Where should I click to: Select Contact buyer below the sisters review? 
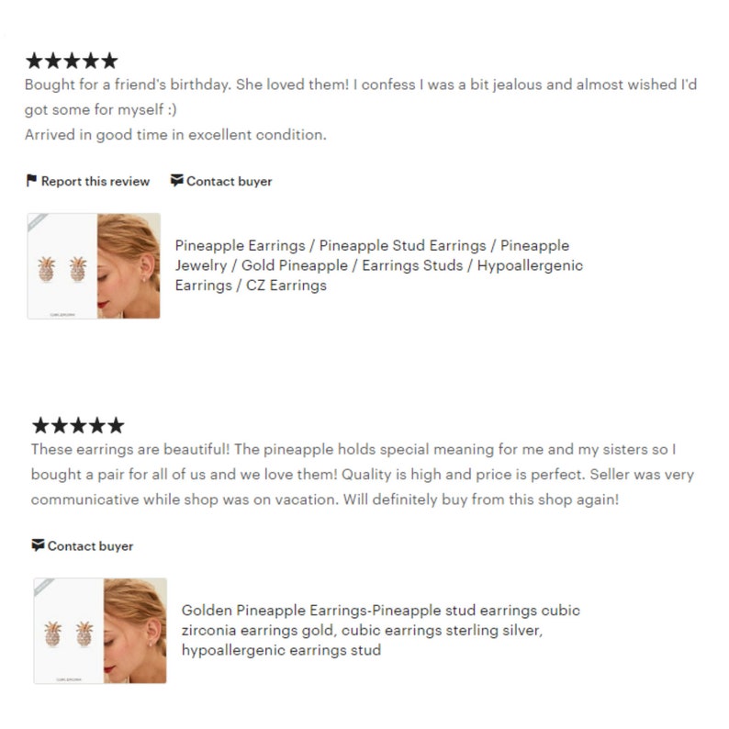tap(83, 545)
